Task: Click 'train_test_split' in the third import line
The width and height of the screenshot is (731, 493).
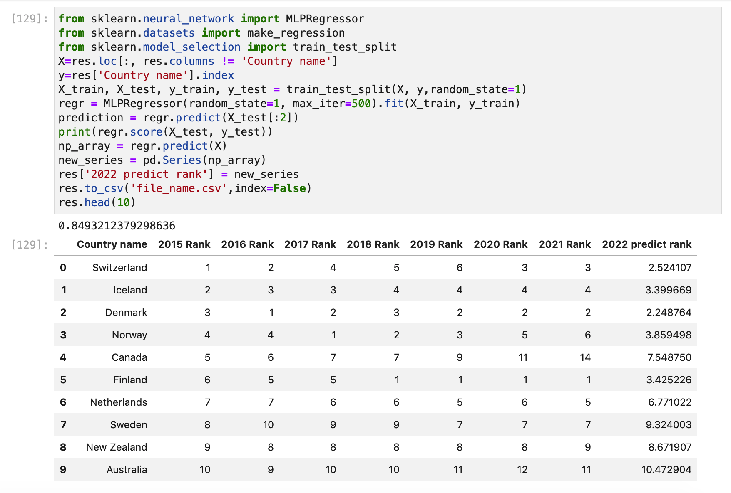Action: pos(345,47)
